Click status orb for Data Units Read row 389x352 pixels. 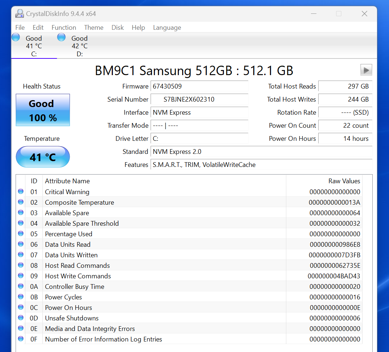[x=21, y=244]
